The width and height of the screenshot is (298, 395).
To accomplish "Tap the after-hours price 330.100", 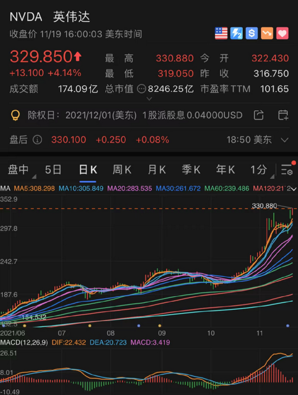I will 69,139.
